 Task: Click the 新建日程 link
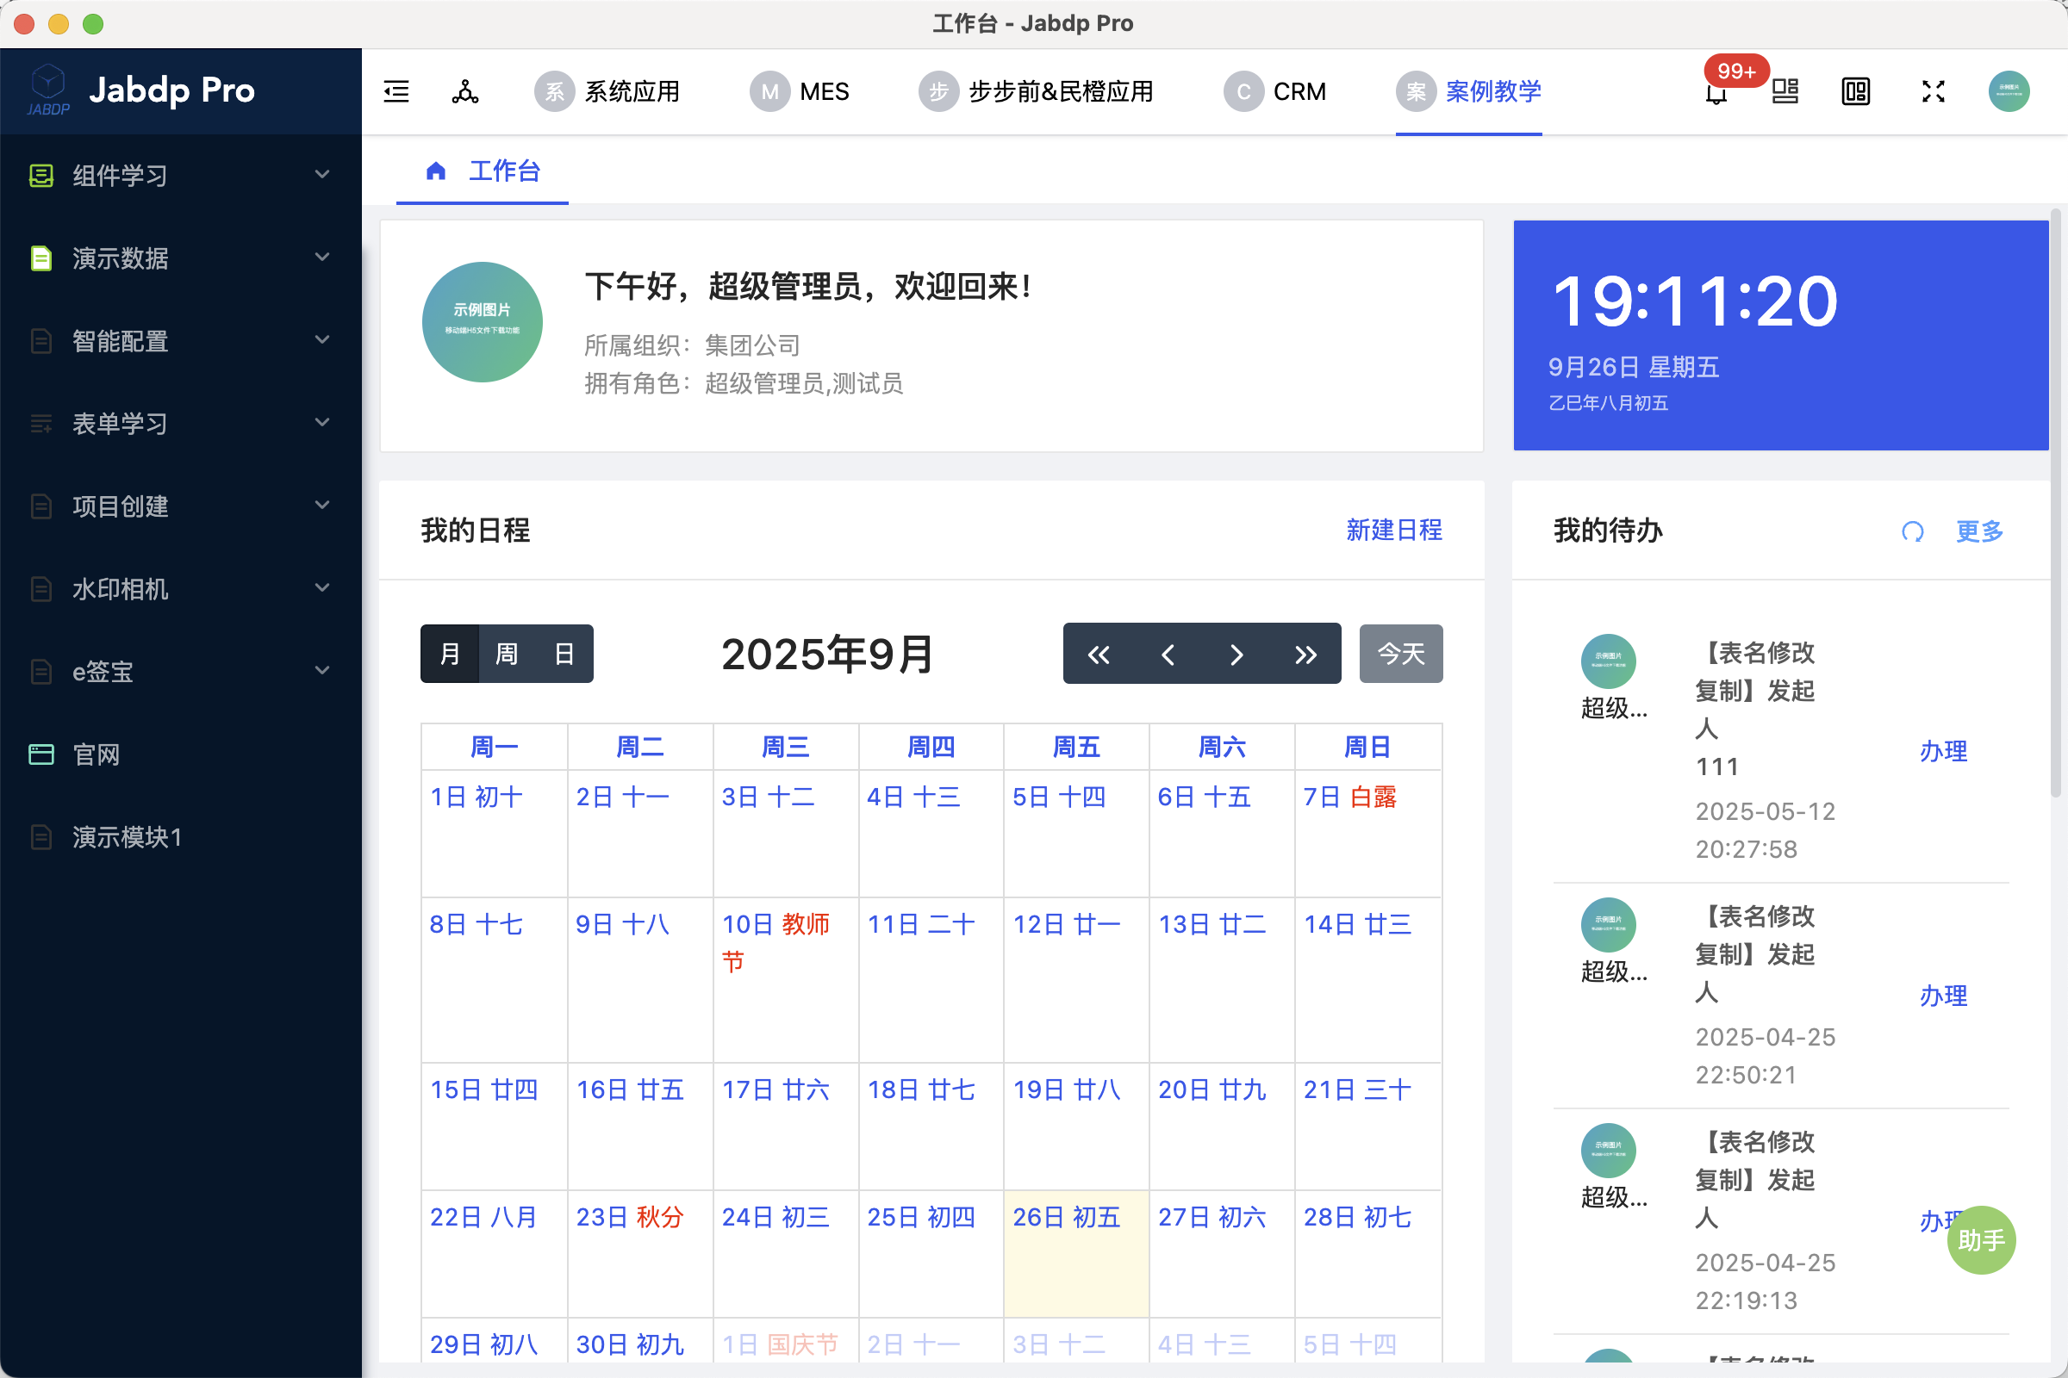coord(1393,530)
